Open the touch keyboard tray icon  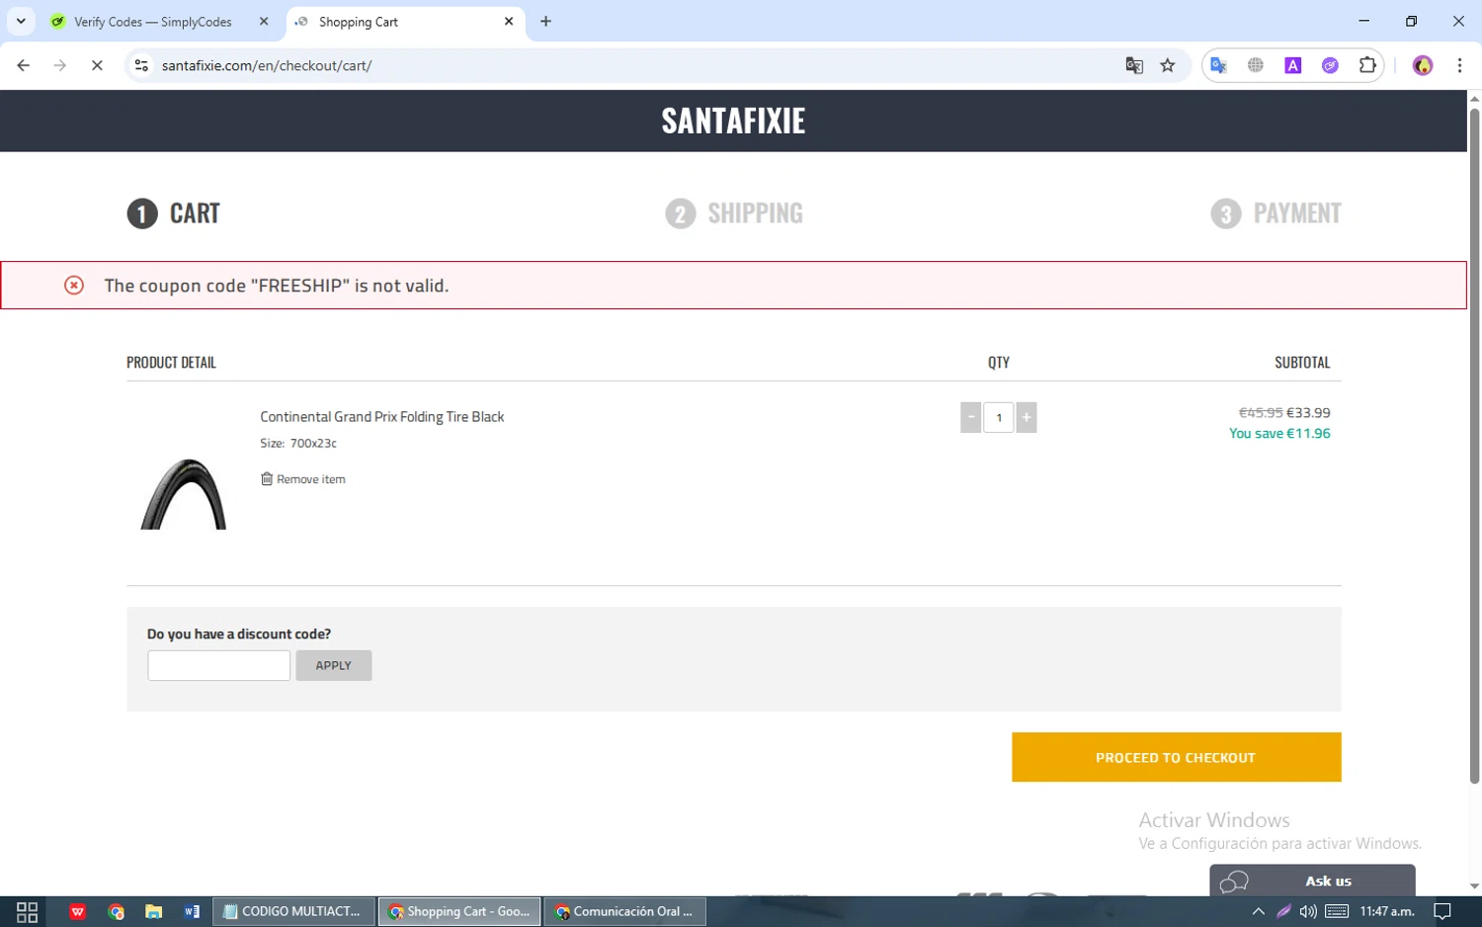pos(1337,911)
